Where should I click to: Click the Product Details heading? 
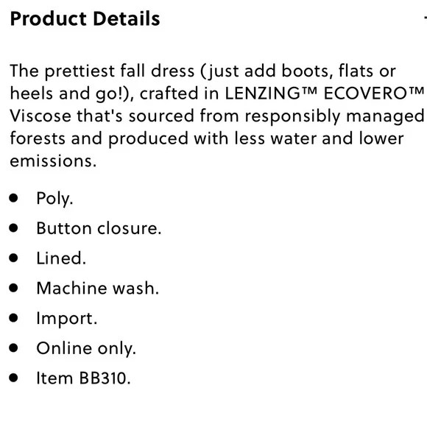(85, 19)
